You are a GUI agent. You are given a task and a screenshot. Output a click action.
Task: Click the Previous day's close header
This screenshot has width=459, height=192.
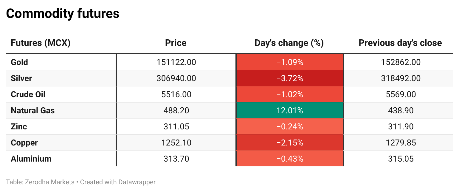click(x=400, y=43)
